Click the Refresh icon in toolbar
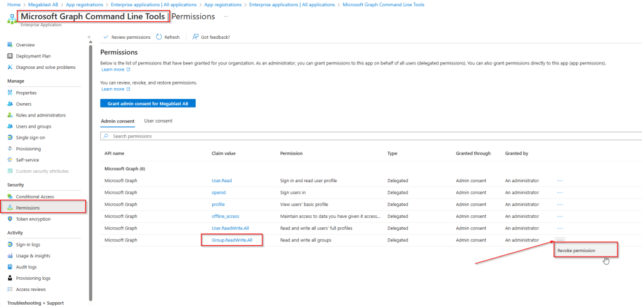This screenshot has width=642, height=306. [159, 37]
